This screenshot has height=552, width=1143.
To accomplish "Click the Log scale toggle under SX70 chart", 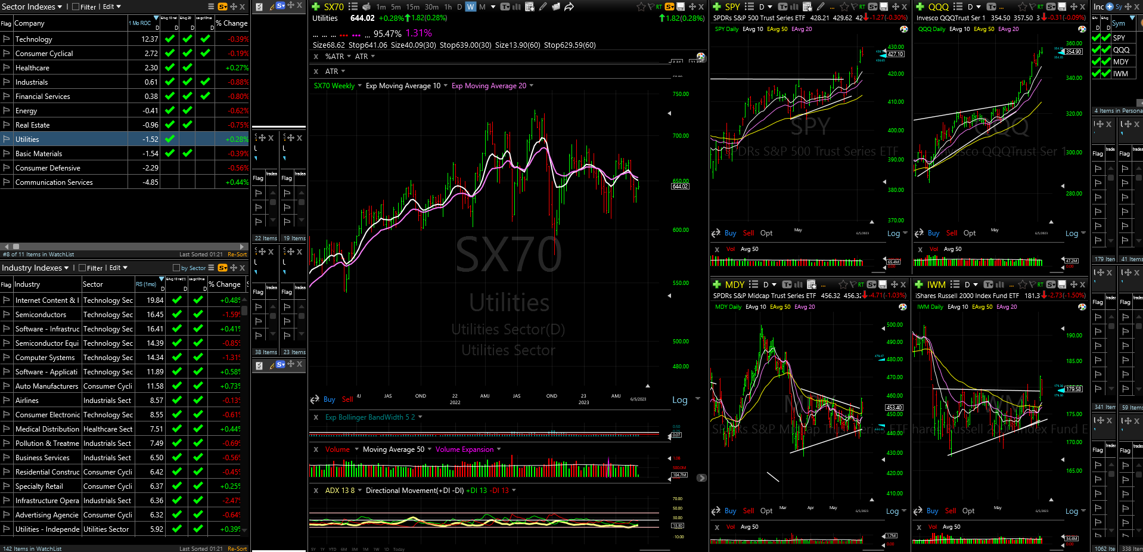I will coord(680,400).
